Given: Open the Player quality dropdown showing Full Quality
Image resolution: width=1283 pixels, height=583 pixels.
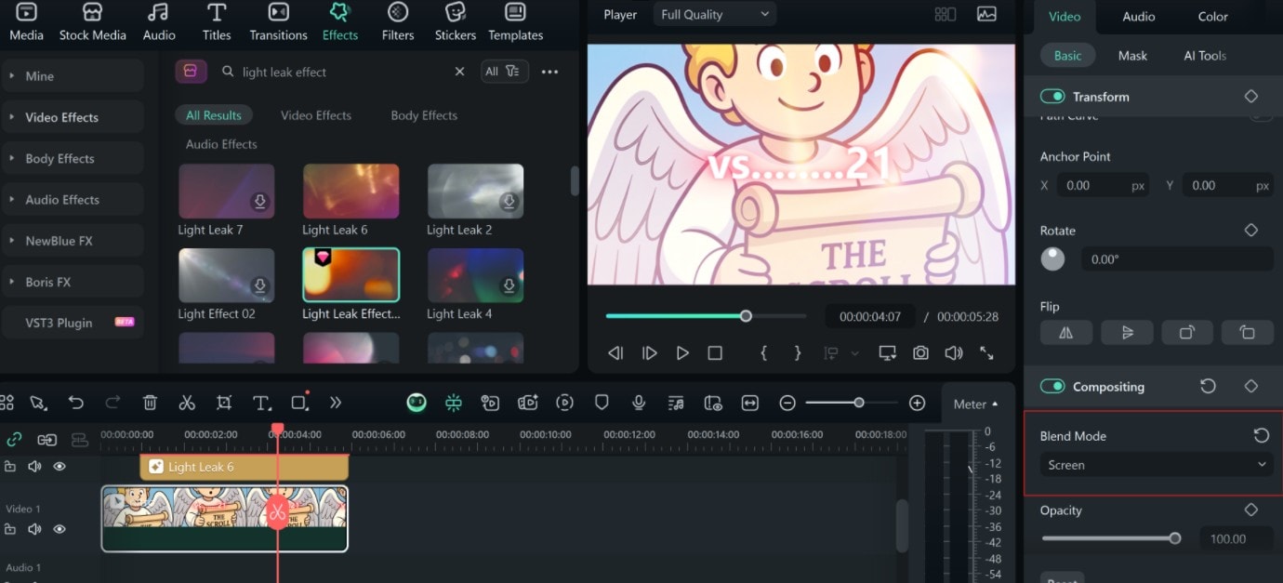Looking at the screenshot, I should (x=714, y=14).
